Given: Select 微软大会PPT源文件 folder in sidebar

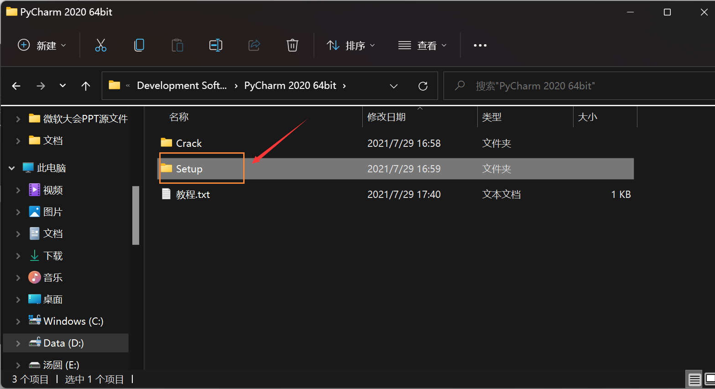Looking at the screenshot, I should point(85,119).
